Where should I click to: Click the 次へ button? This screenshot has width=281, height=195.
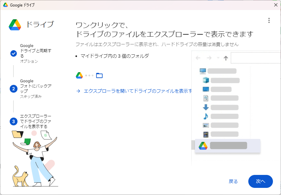tap(260, 181)
